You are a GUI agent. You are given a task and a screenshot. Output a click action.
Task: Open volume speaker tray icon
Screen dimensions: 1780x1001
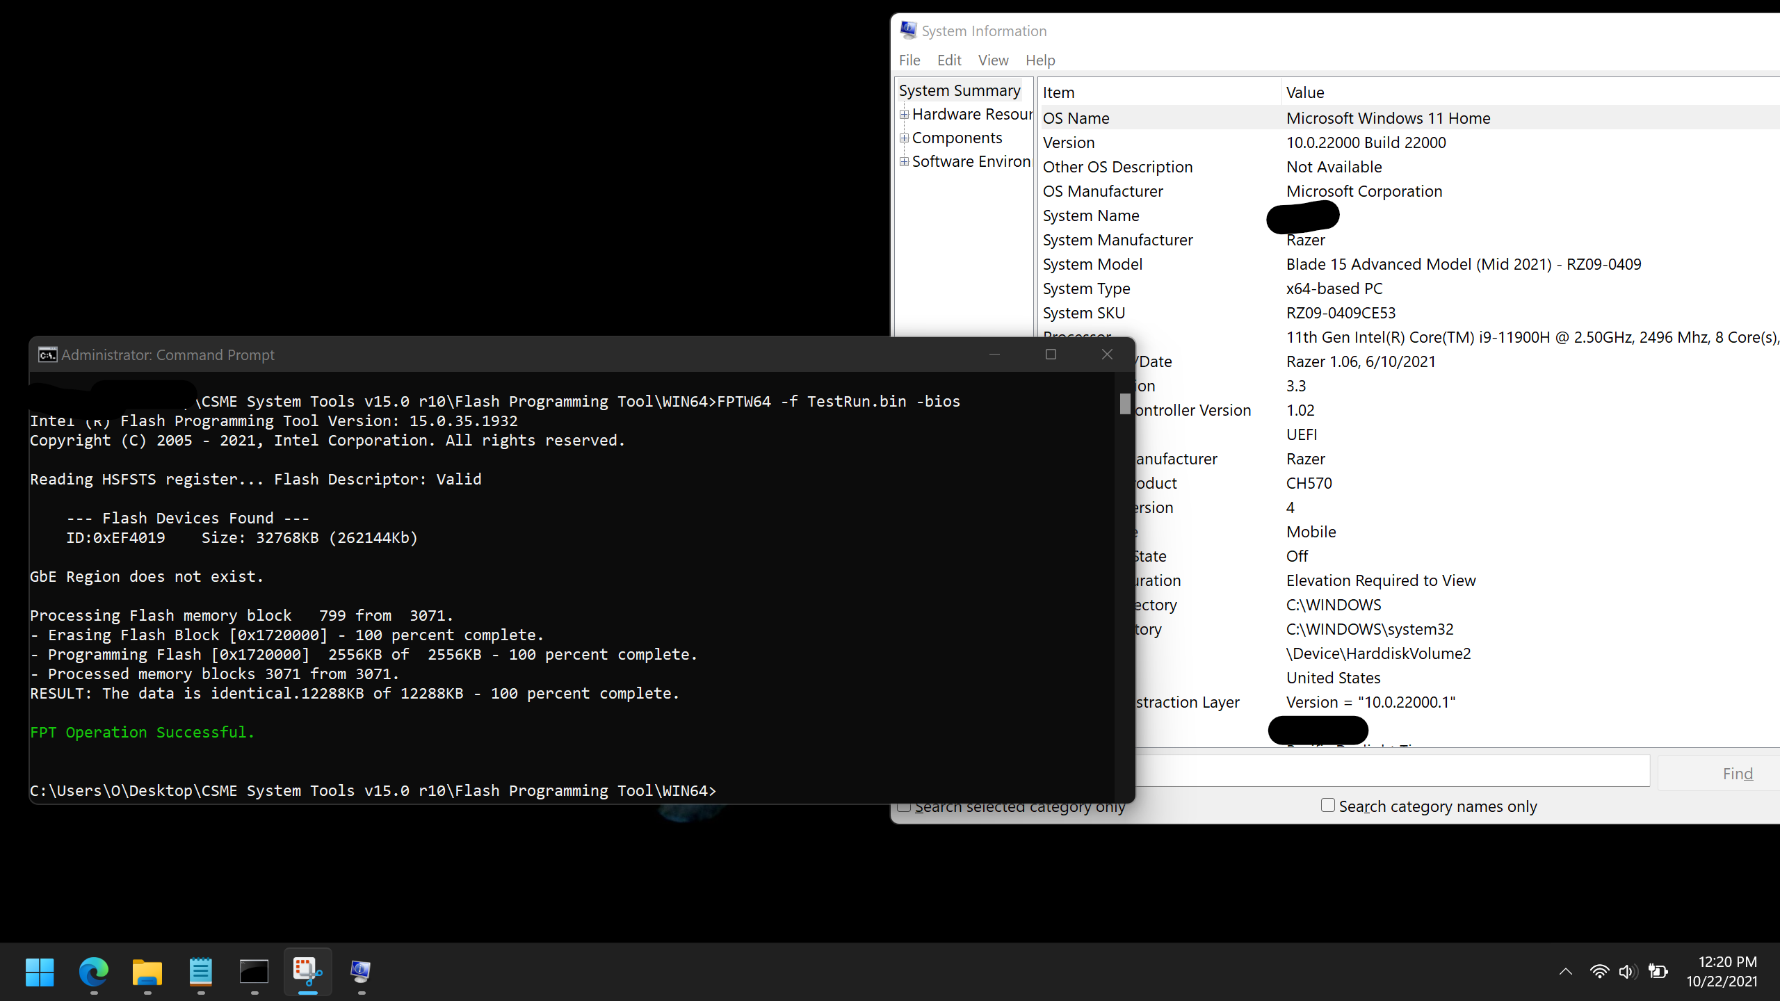1628,972
